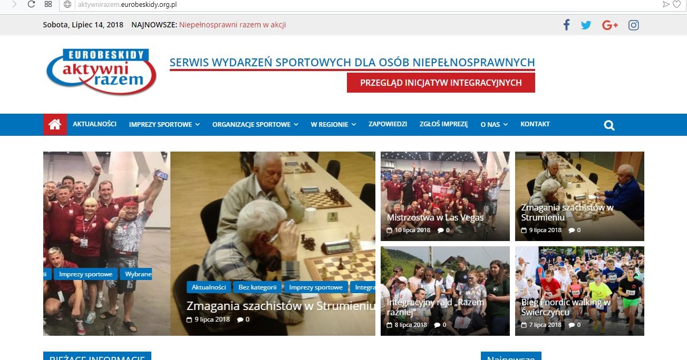Expand the Imprezy sportowe menu
This screenshot has height=360, width=687.
tap(165, 125)
